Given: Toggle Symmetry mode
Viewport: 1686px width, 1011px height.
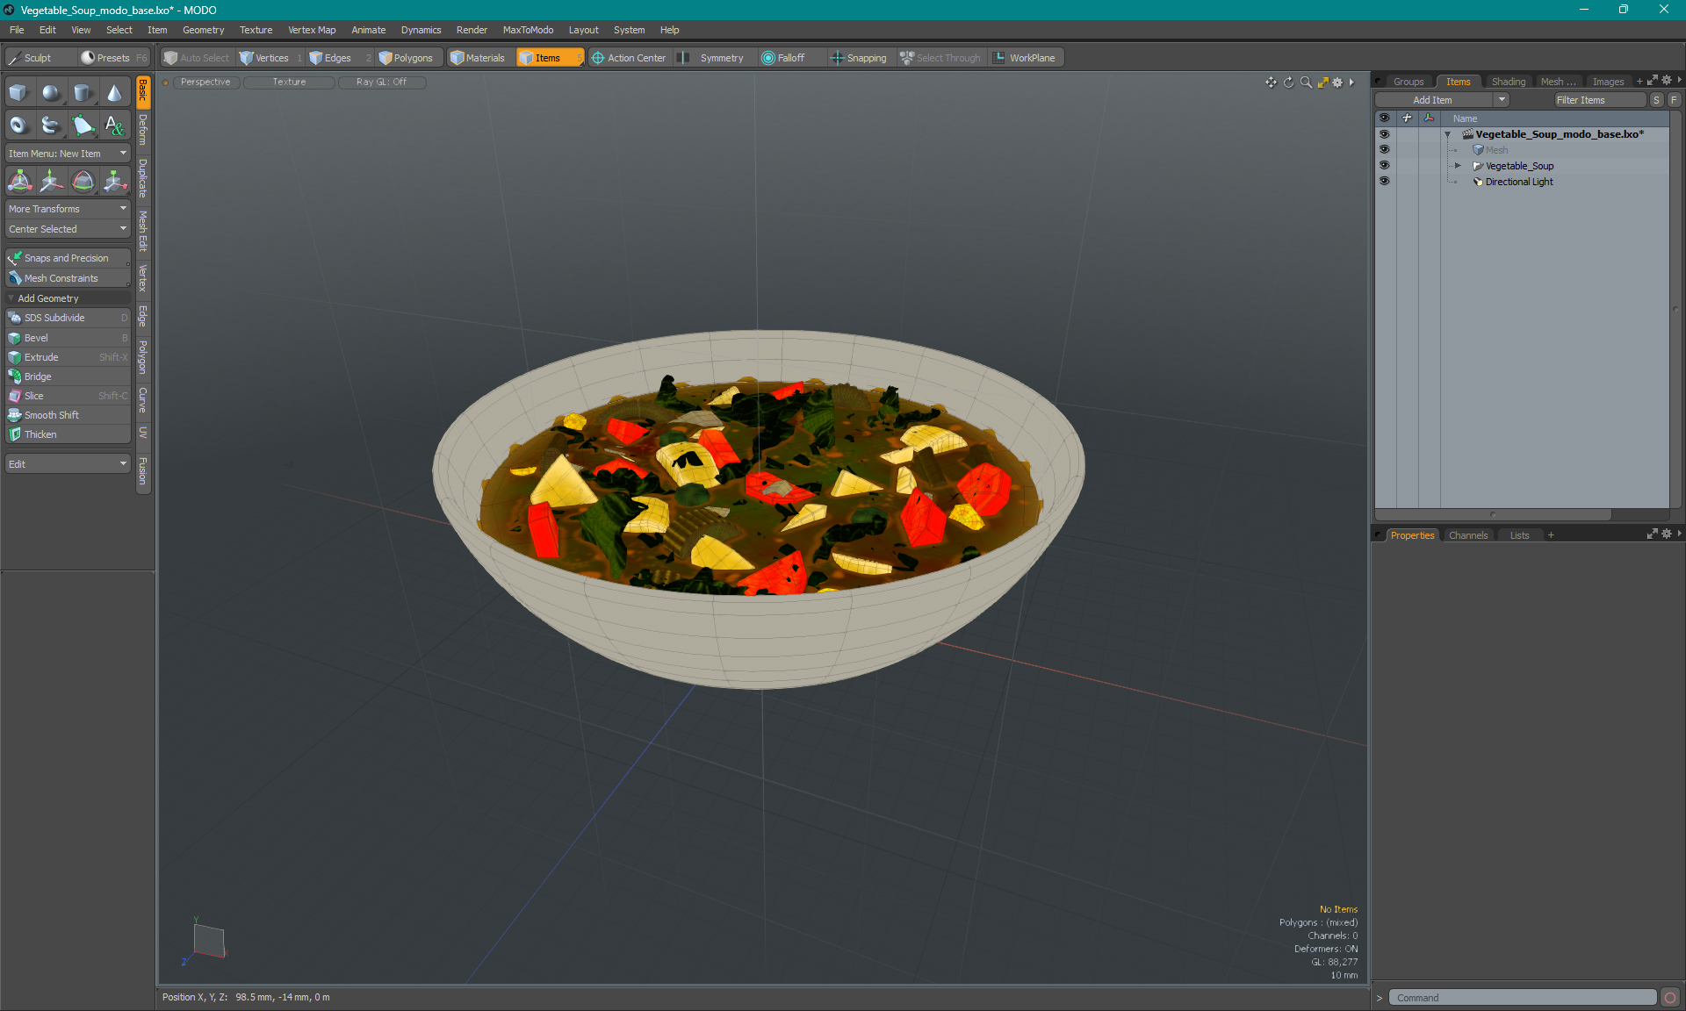Looking at the screenshot, I should 714,58.
